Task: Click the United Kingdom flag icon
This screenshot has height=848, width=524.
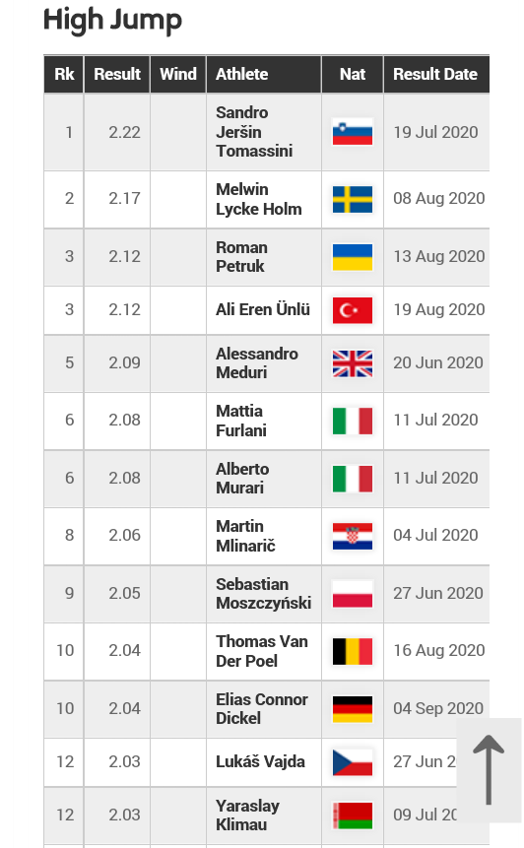Action: (352, 363)
